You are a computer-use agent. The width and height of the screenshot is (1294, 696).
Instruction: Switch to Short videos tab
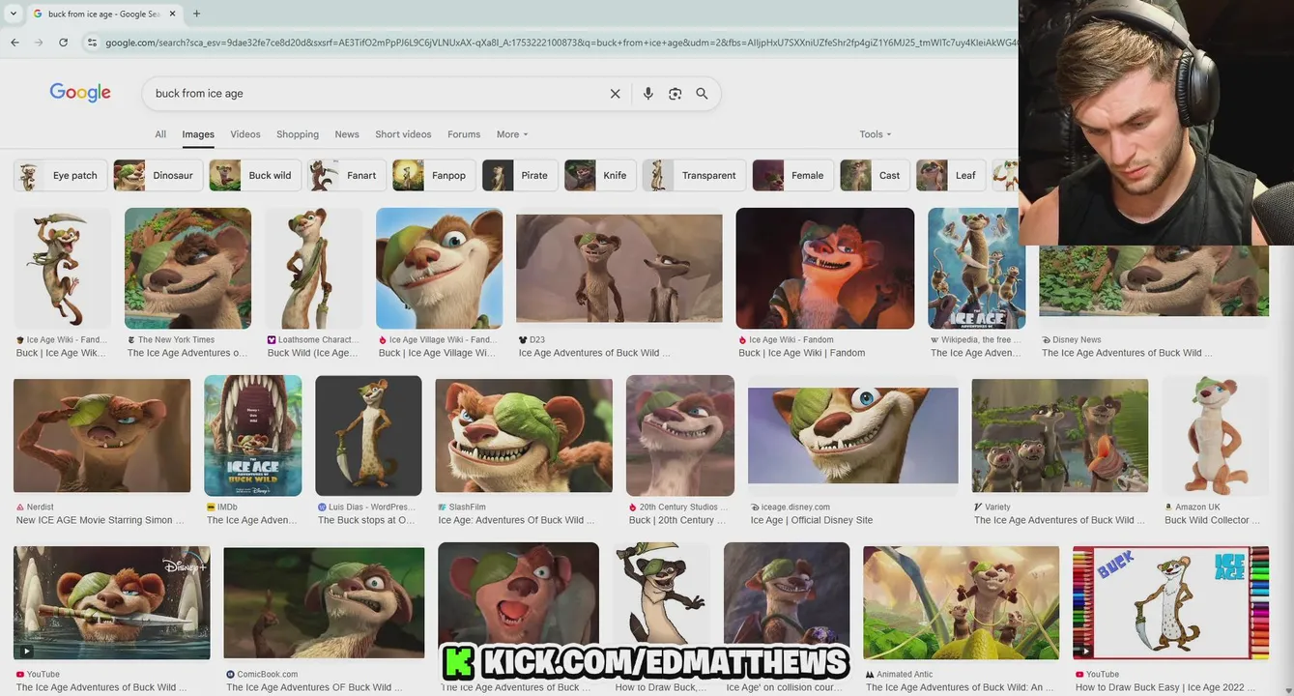tap(403, 134)
